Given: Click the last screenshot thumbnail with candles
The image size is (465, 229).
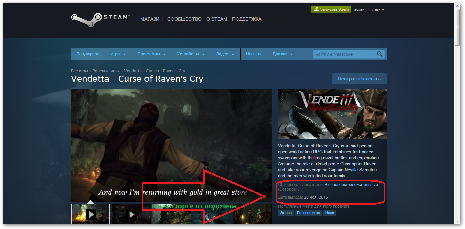Looking at the screenshot, I should pos(252,214).
